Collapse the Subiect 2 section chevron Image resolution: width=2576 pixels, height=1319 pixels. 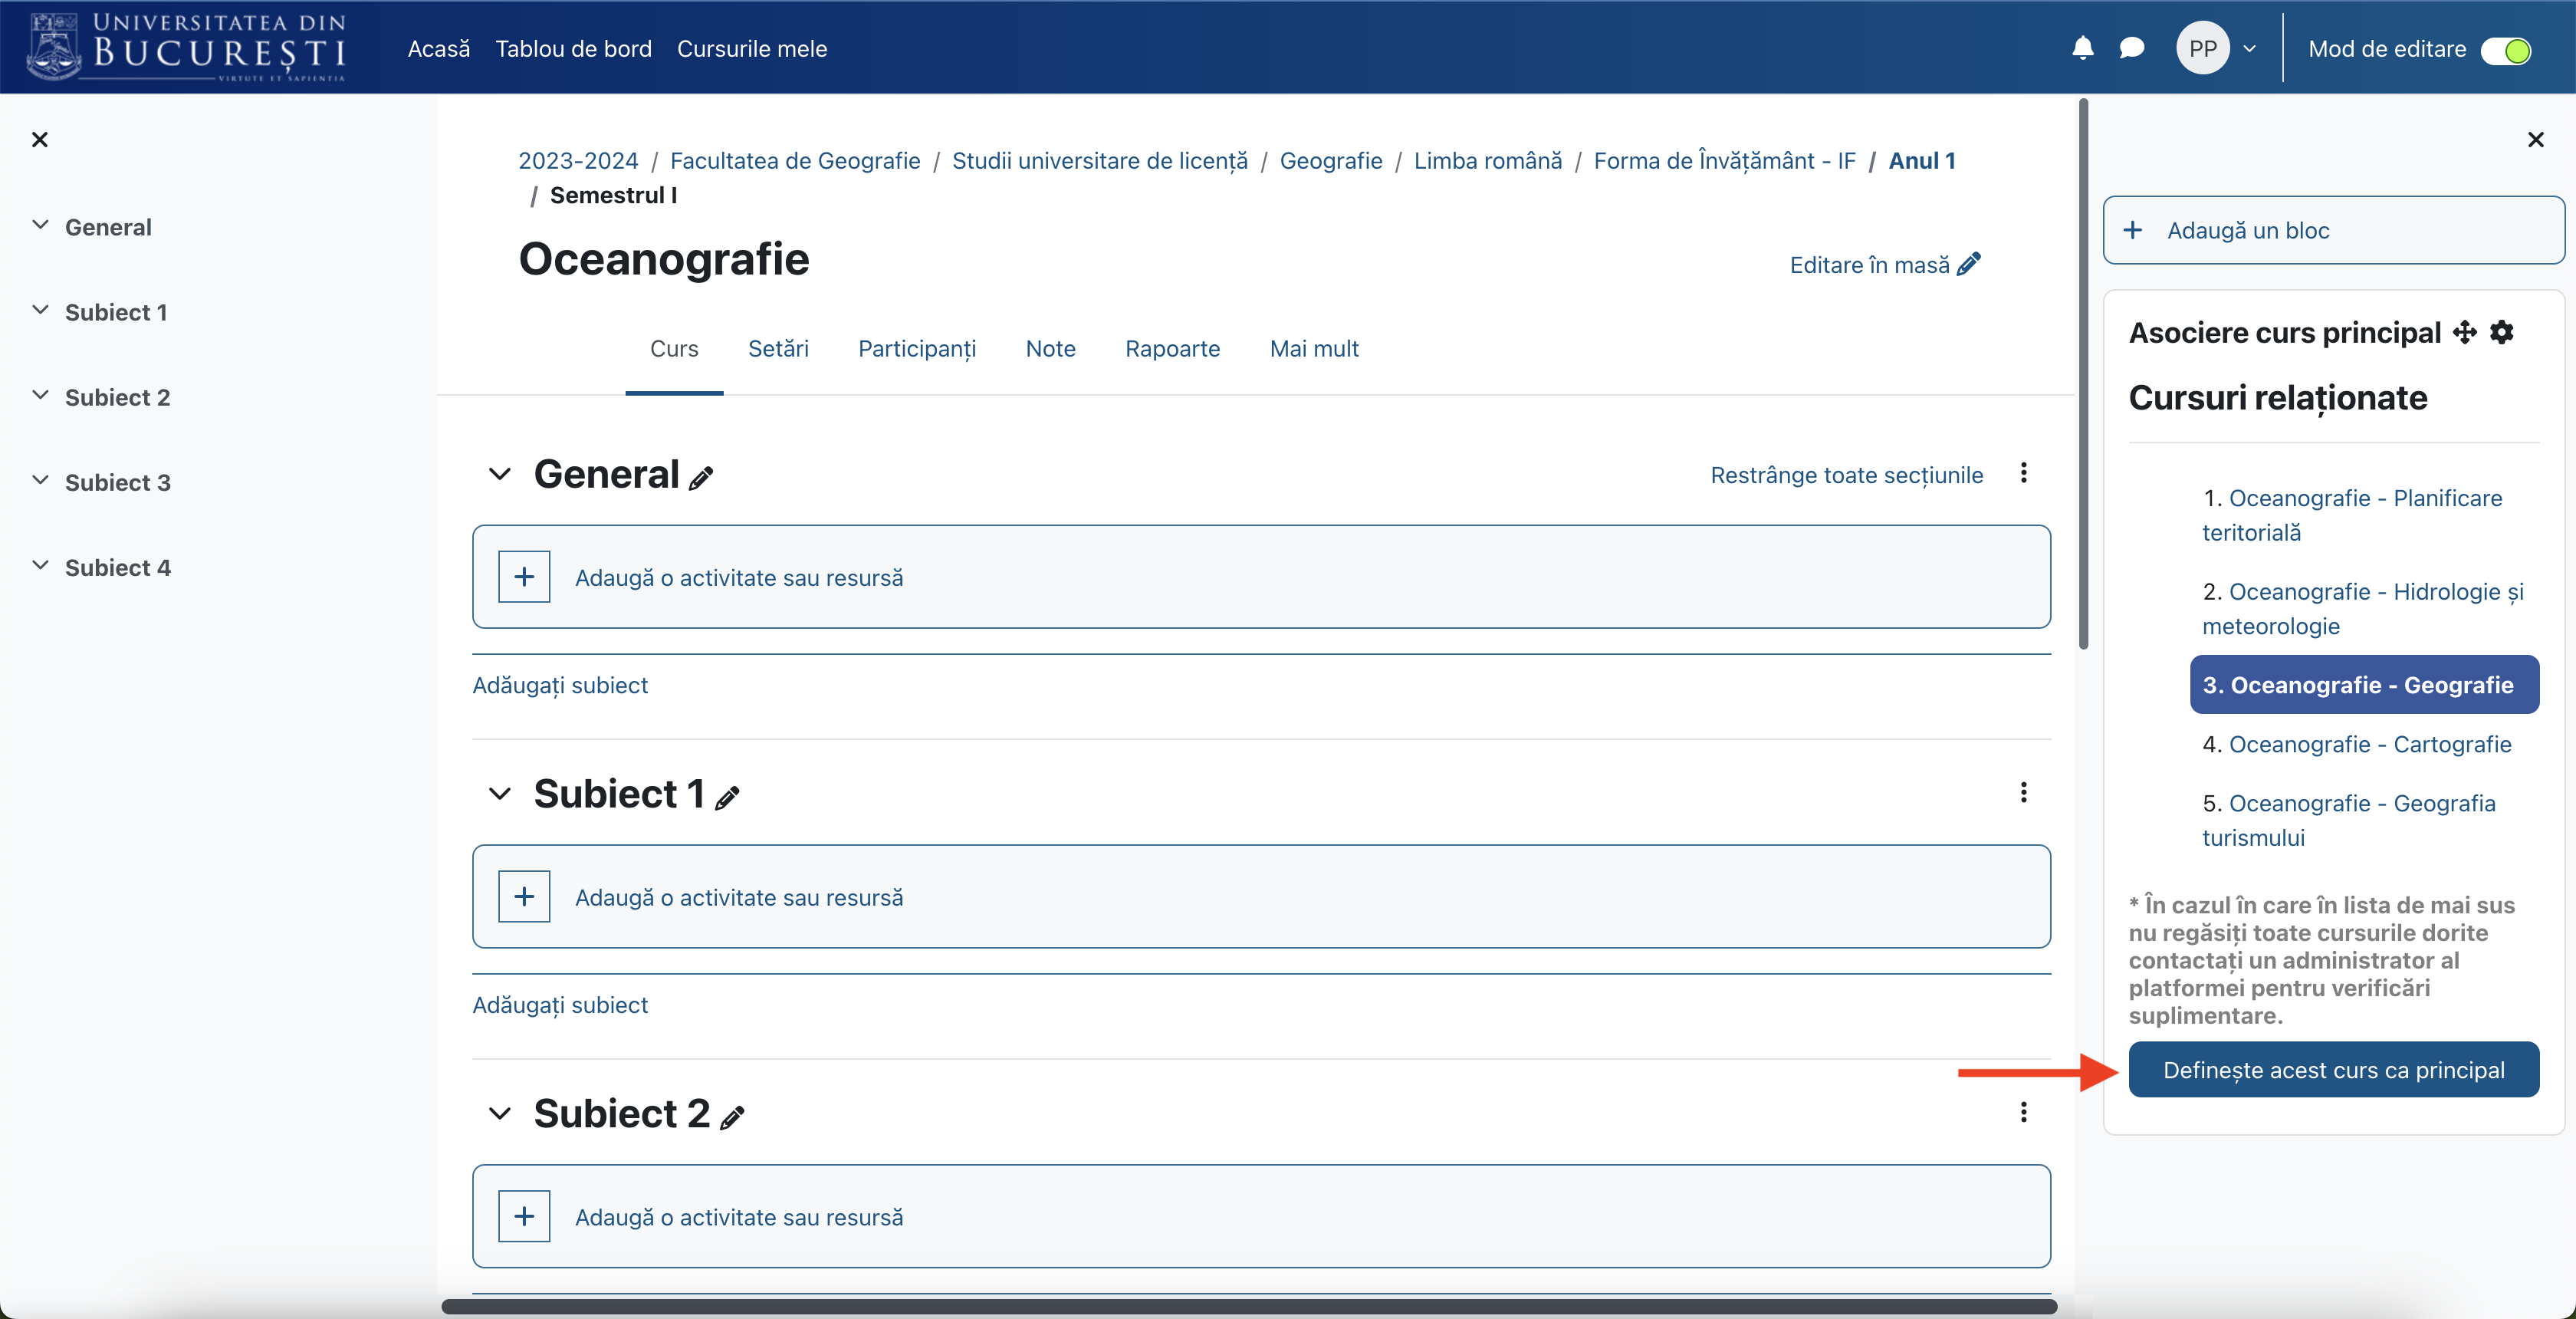[500, 1114]
